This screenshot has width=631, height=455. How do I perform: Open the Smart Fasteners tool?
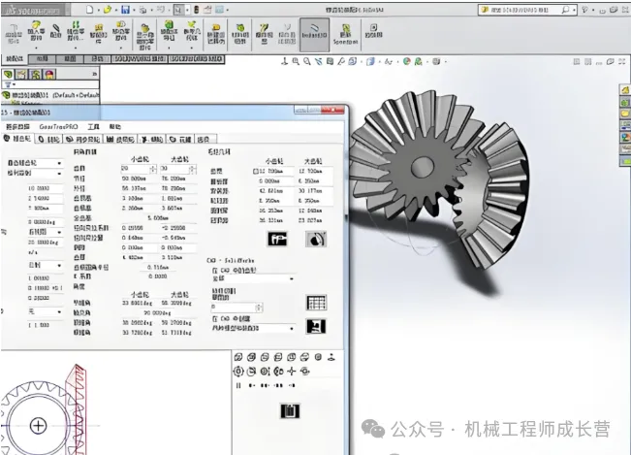98,33
